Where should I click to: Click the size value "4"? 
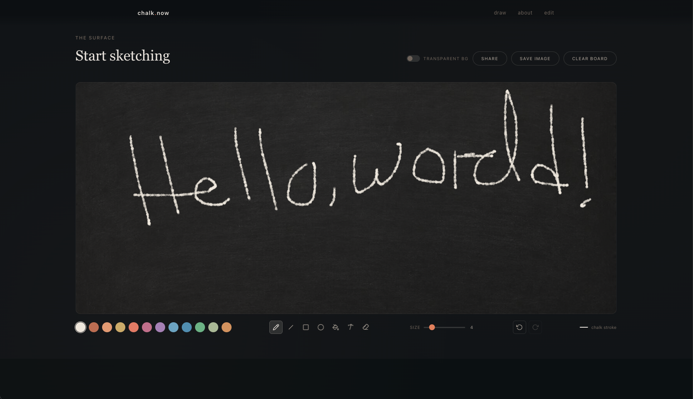point(471,327)
